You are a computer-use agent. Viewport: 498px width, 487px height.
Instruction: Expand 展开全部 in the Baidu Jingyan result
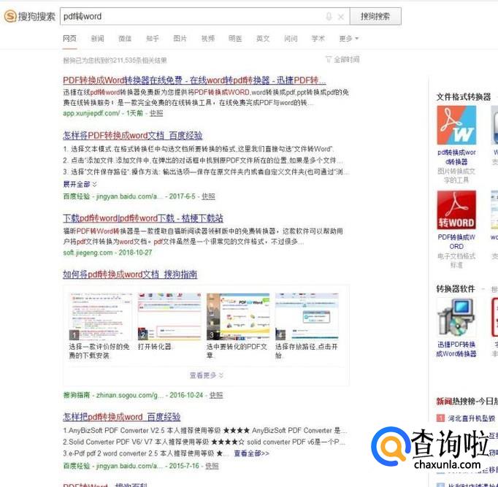80,184
